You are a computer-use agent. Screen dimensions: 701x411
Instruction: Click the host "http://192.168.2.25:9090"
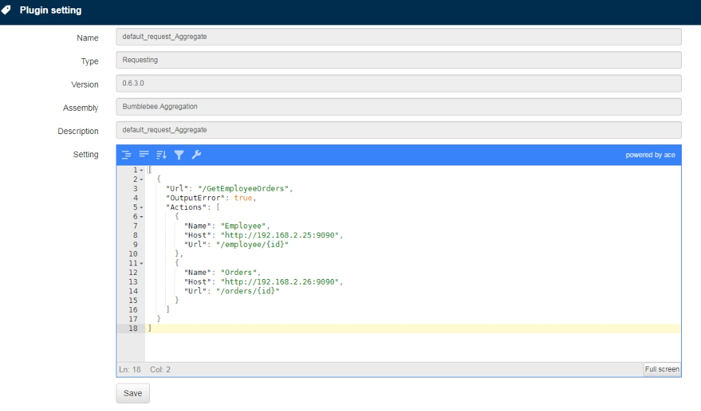click(x=280, y=235)
